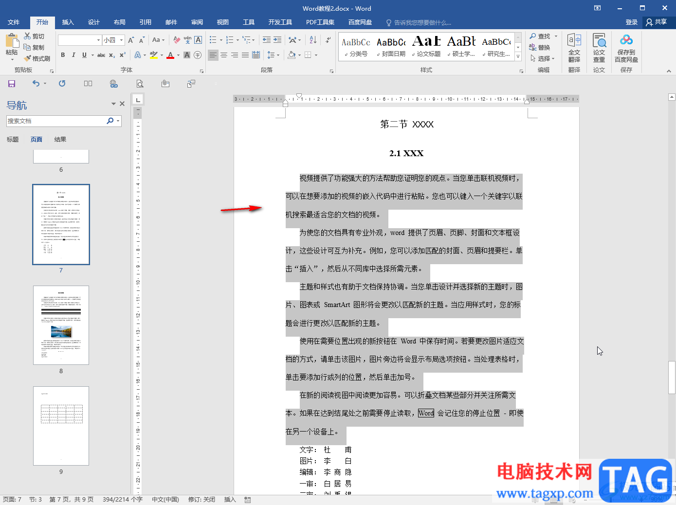
Task: Apply enclosed character (字) icon
Action: (198, 55)
